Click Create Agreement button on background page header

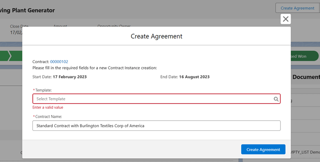(297, 8)
